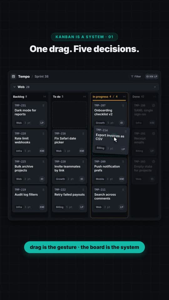Open card Search across comments

tap(110, 199)
